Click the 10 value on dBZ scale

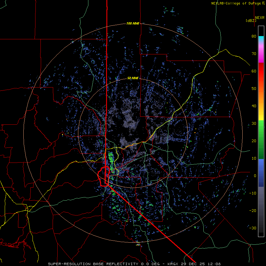(254, 158)
